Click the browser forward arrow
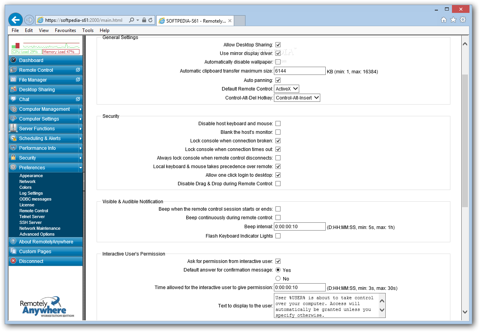The width and height of the screenshot is (480, 332). [x=29, y=20]
